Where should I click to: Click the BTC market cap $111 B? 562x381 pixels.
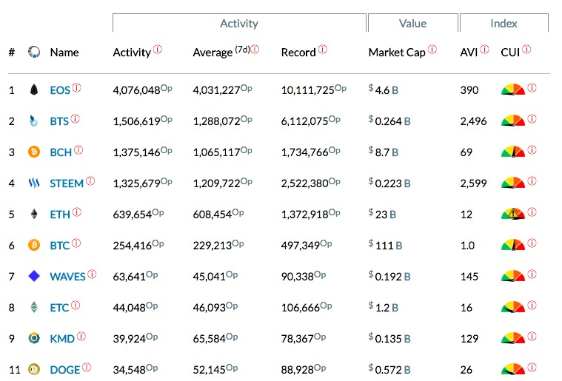coord(385,245)
